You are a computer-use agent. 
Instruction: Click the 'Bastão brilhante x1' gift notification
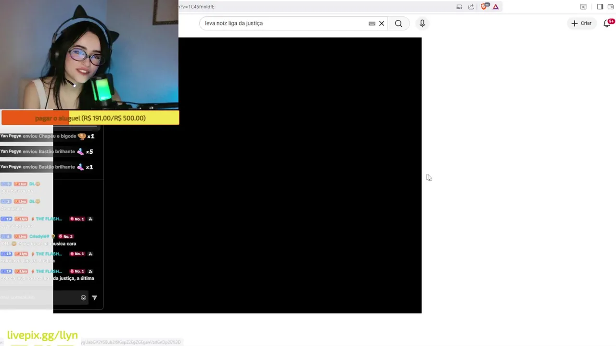[47, 167]
